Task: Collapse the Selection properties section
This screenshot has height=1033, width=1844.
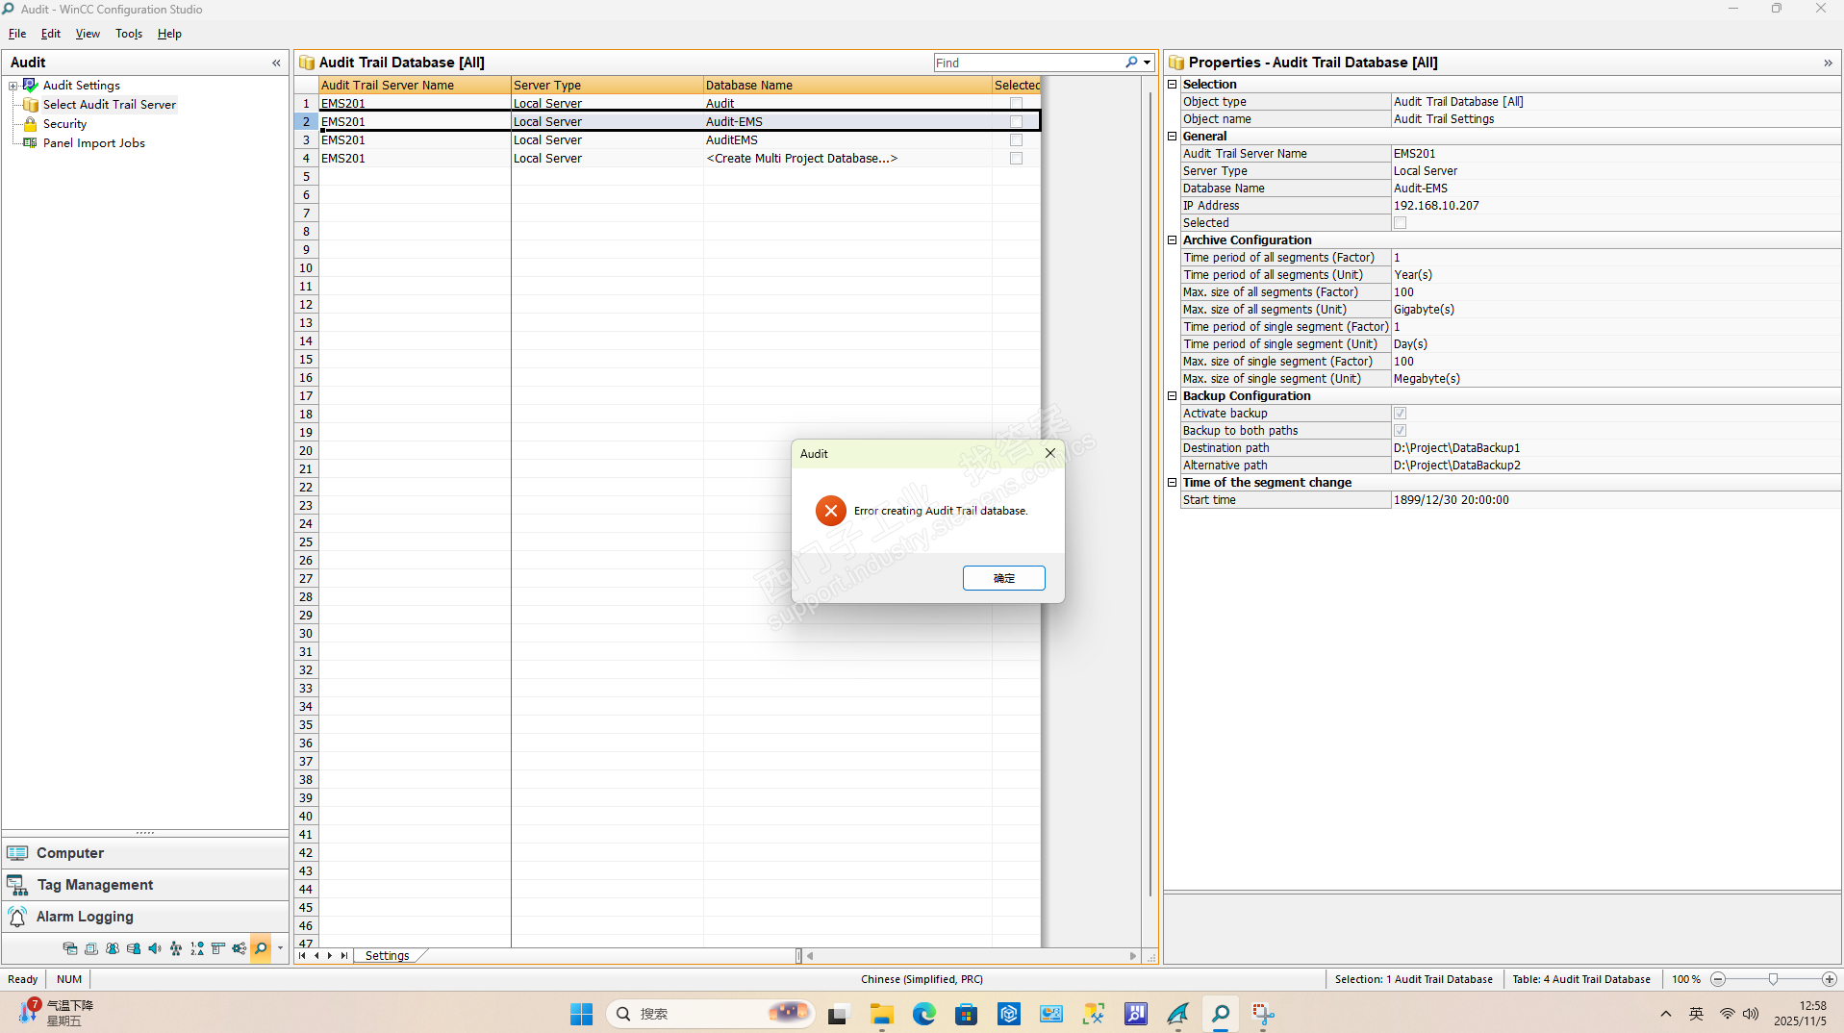Action: [1173, 85]
